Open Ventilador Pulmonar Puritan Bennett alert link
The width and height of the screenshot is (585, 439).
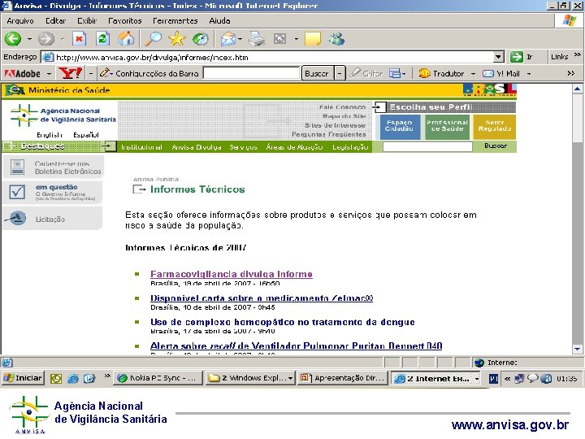(297, 346)
